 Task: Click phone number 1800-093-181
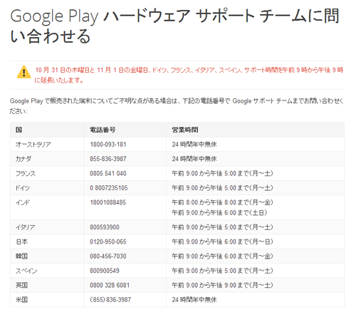click(x=108, y=145)
